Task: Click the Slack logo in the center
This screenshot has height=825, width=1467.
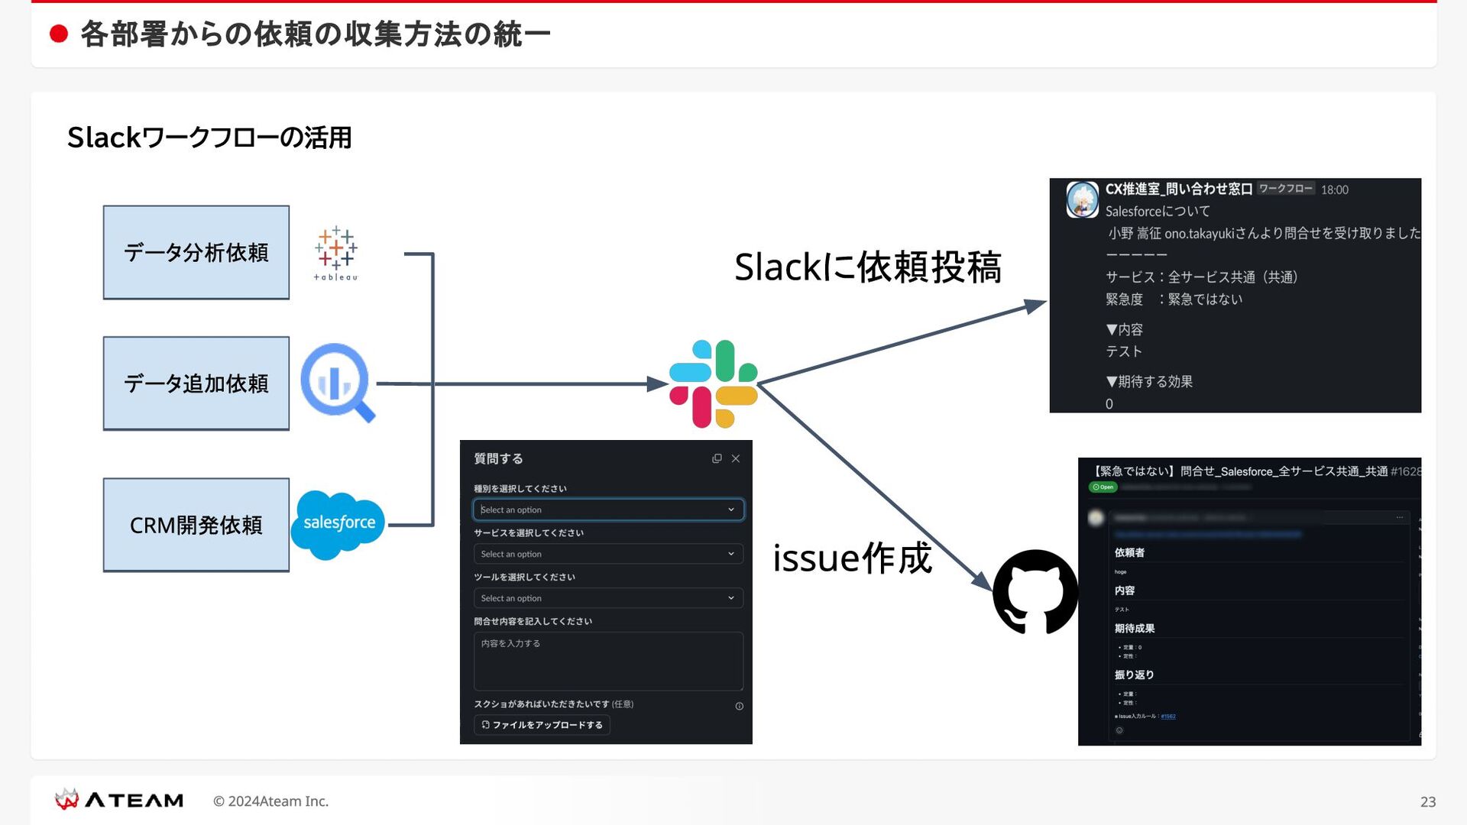Action: (713, 383)
